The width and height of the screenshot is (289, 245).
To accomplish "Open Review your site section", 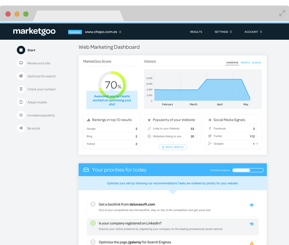I will tap(39, 63).
